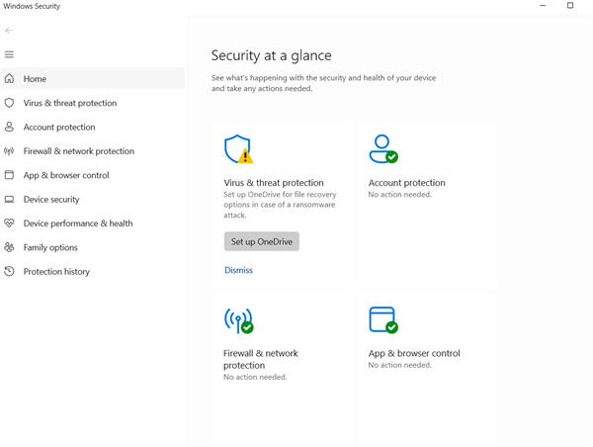This screenshot has height=447, width=593.
Task: Dismiss the OneDrive recommendation
Action: point(238,270)
